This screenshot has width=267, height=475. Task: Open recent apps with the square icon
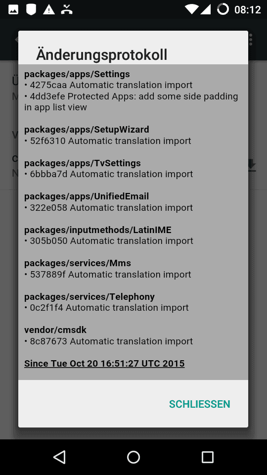[207, 457]
